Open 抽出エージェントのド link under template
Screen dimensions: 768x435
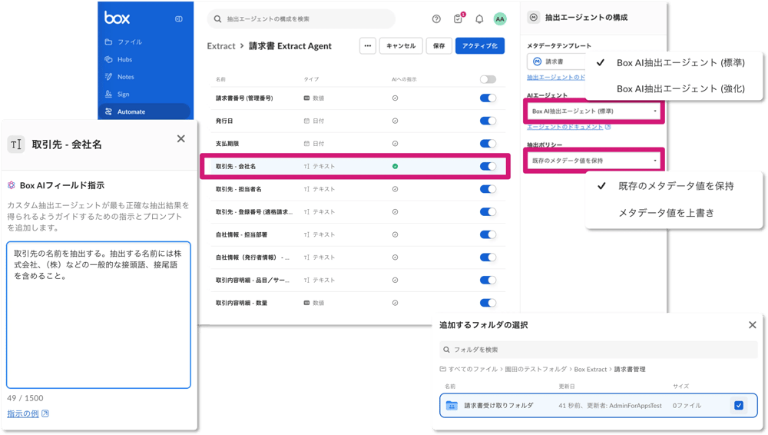click(556, 78)
